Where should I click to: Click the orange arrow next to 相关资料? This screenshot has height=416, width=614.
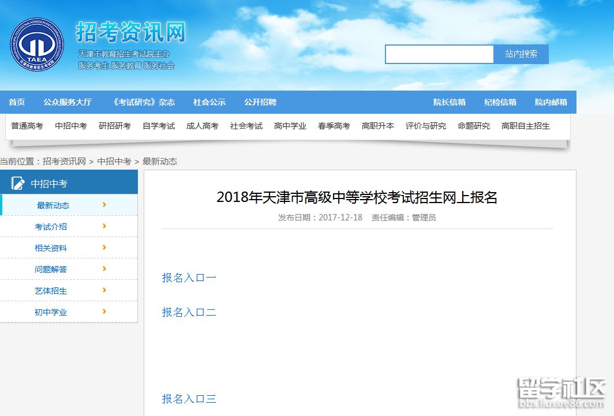point(105,248)
